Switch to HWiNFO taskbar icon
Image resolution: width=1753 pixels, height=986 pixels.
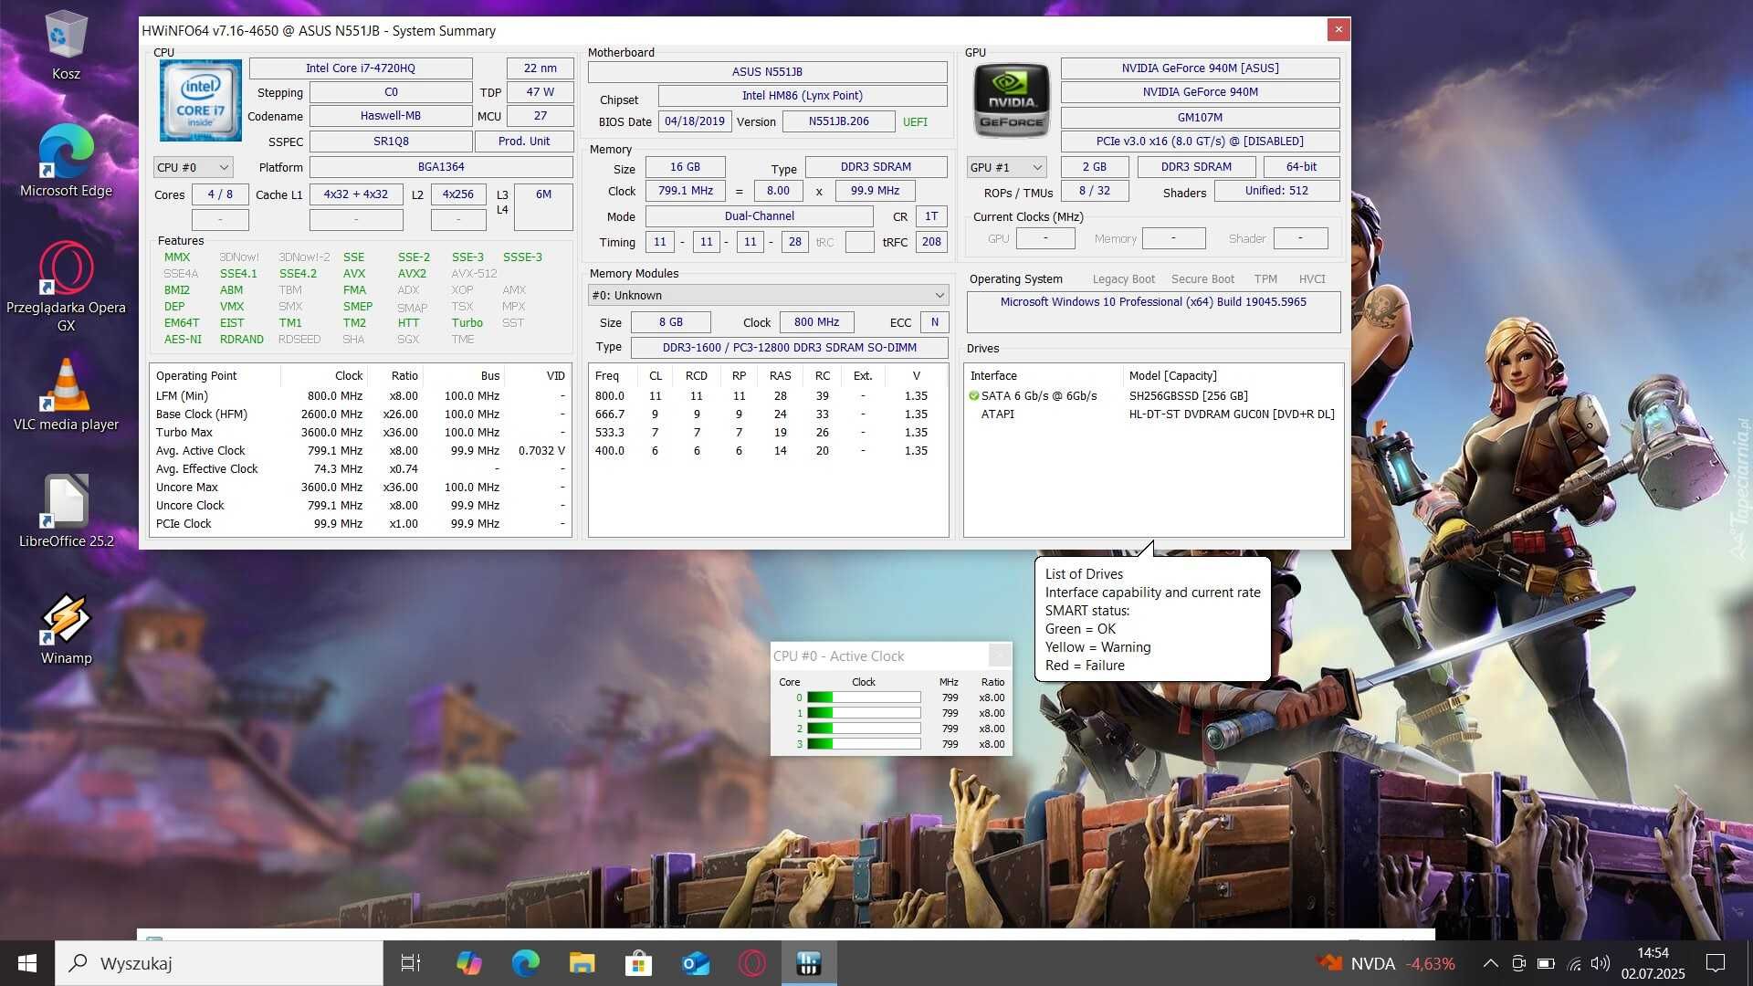[x=809, y=963]
